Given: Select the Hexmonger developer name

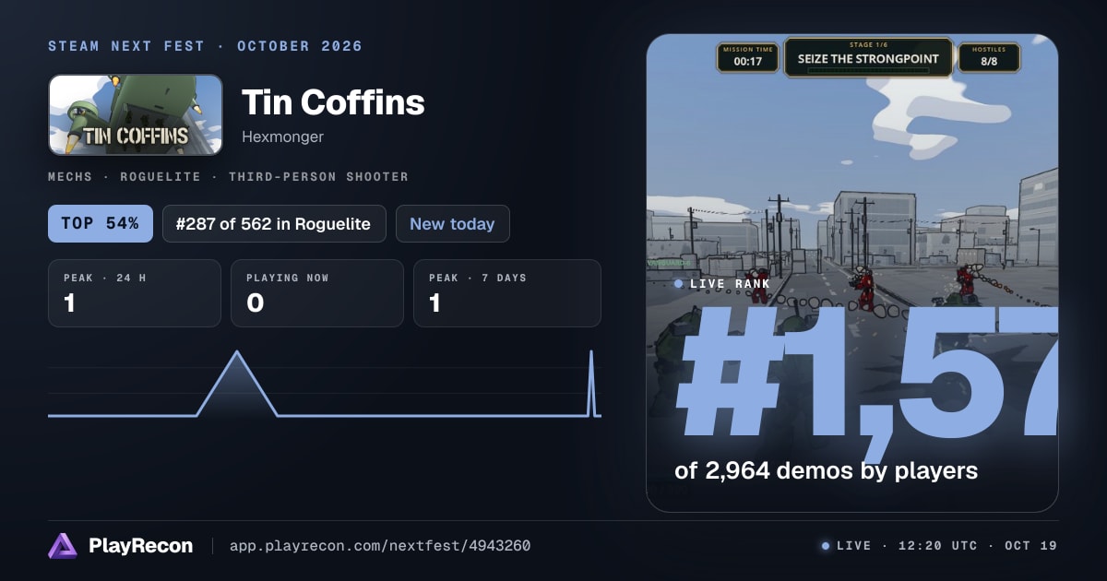Looking at the screenshot, I should coord(282,136).
